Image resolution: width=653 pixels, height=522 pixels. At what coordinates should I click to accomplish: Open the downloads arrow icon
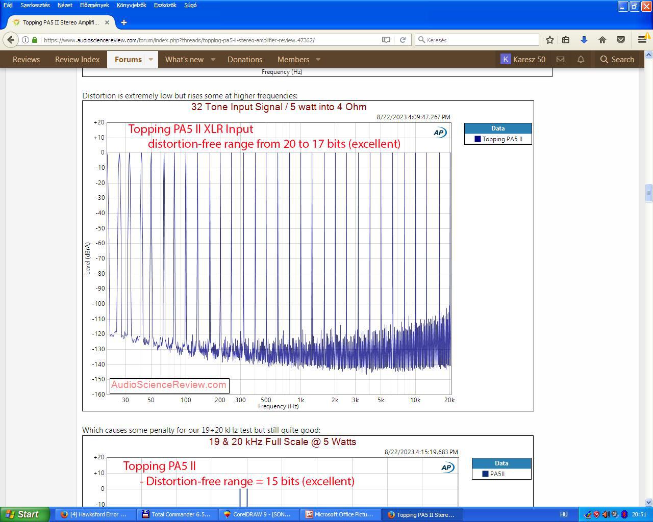(584, 40)
